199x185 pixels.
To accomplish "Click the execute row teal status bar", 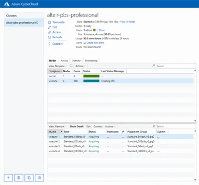I will (x=92, y=81).
